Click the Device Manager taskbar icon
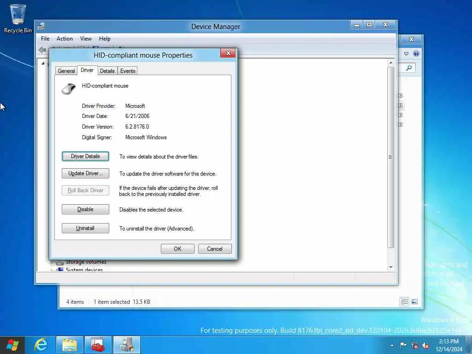The width and height of the screenshot is (472, 354). coord(127,345)
